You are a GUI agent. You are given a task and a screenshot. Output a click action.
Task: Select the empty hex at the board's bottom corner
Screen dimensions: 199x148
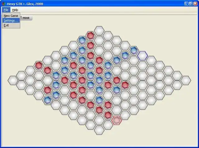tap(99, 130)
